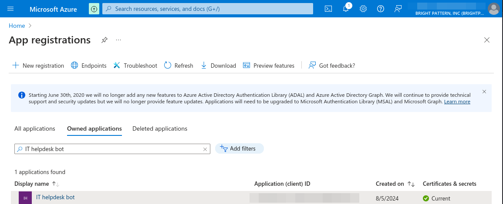The image size is (503, 204).
Task: Open Preview features
Action: coord(269,66)
